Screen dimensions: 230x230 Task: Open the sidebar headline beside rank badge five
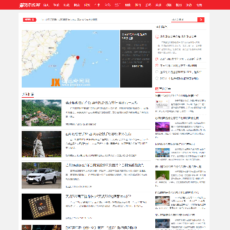click(180, 79)
